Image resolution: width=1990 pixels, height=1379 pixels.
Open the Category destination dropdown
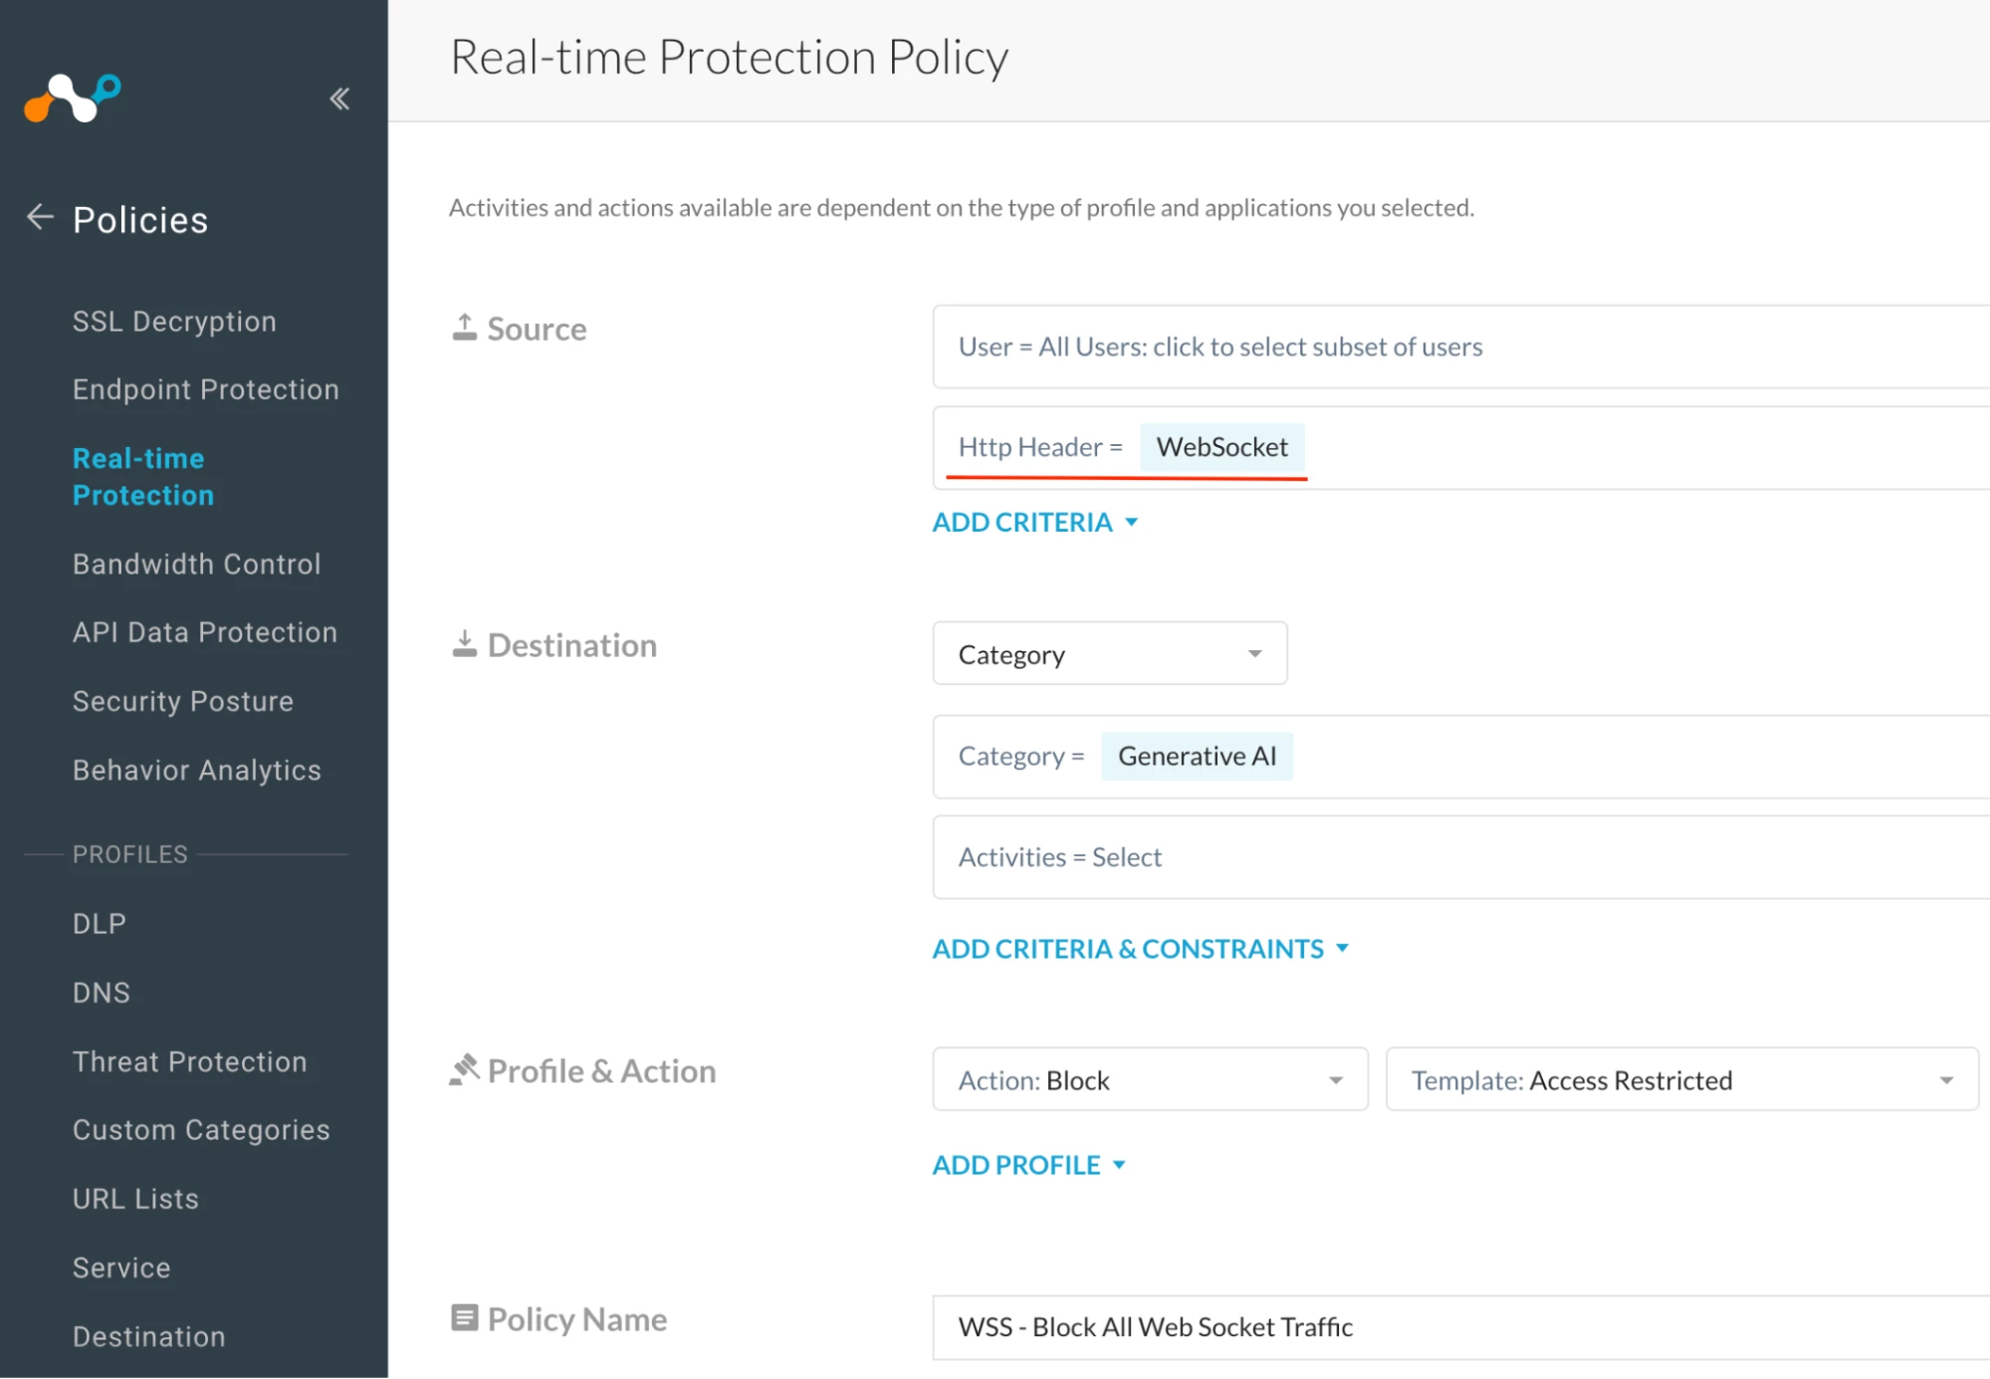point(1109,654)
